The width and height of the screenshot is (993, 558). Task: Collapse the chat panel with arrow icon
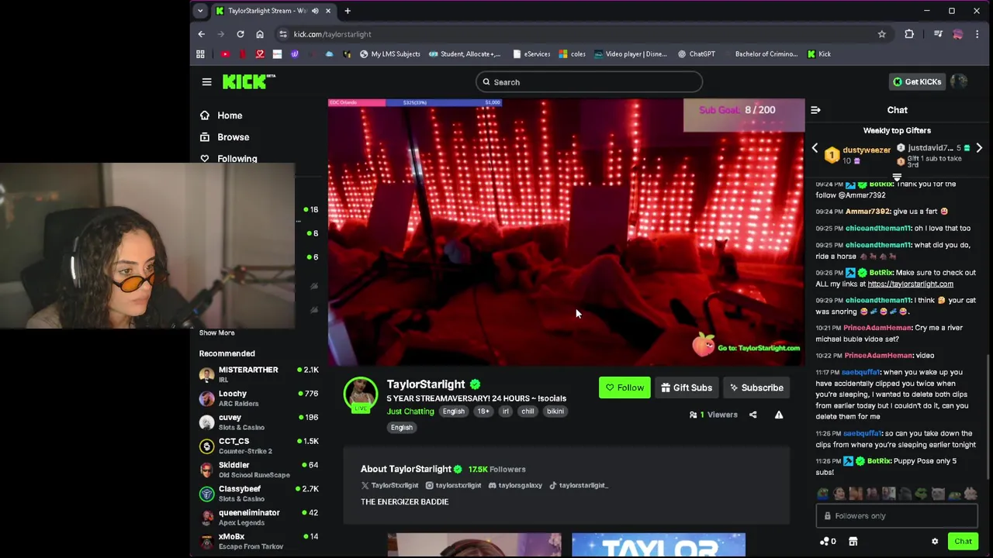tap(815, 110)
